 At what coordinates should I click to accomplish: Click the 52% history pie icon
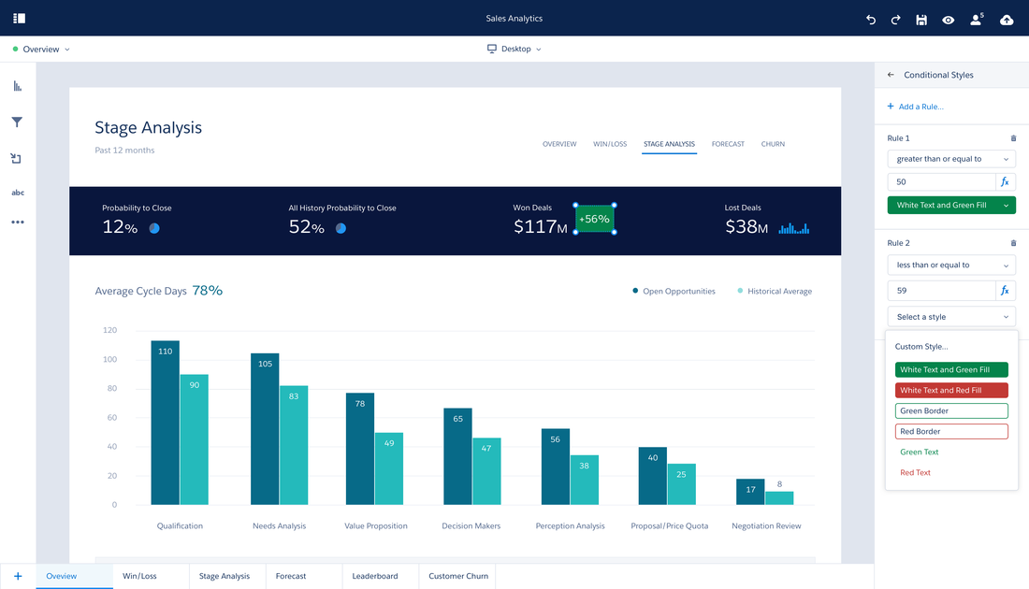(x=341, y=228)
